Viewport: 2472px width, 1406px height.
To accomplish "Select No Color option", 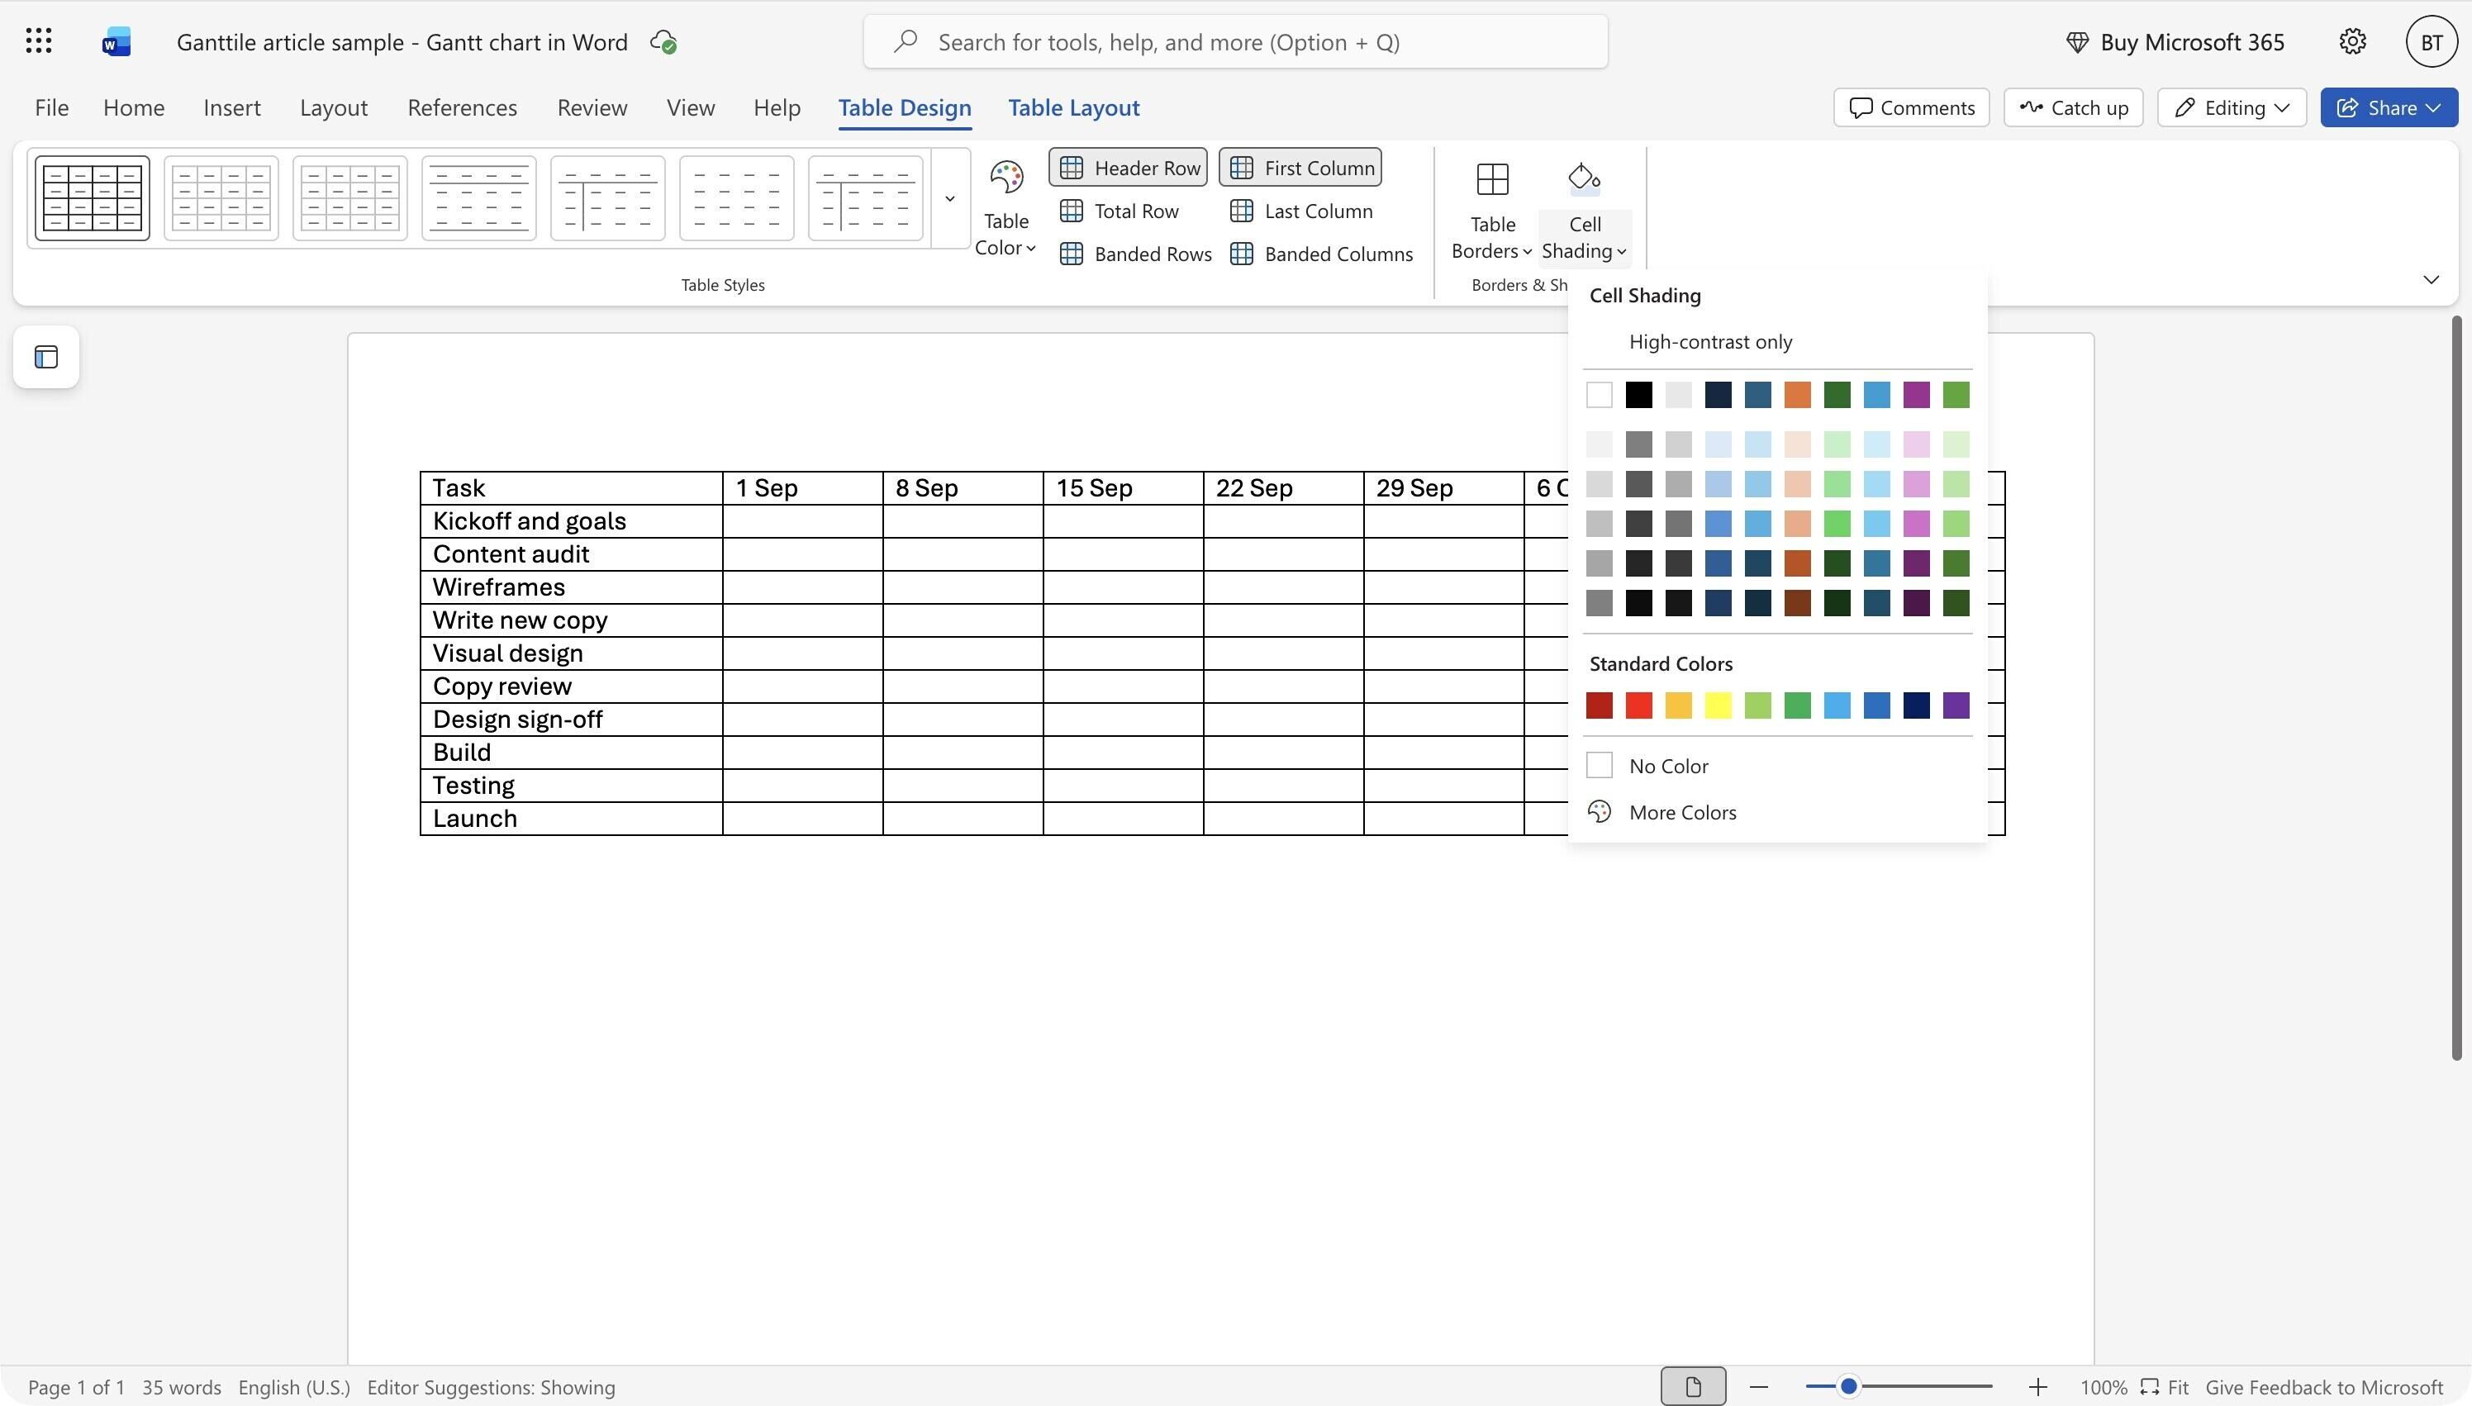I will (1776, 766).
